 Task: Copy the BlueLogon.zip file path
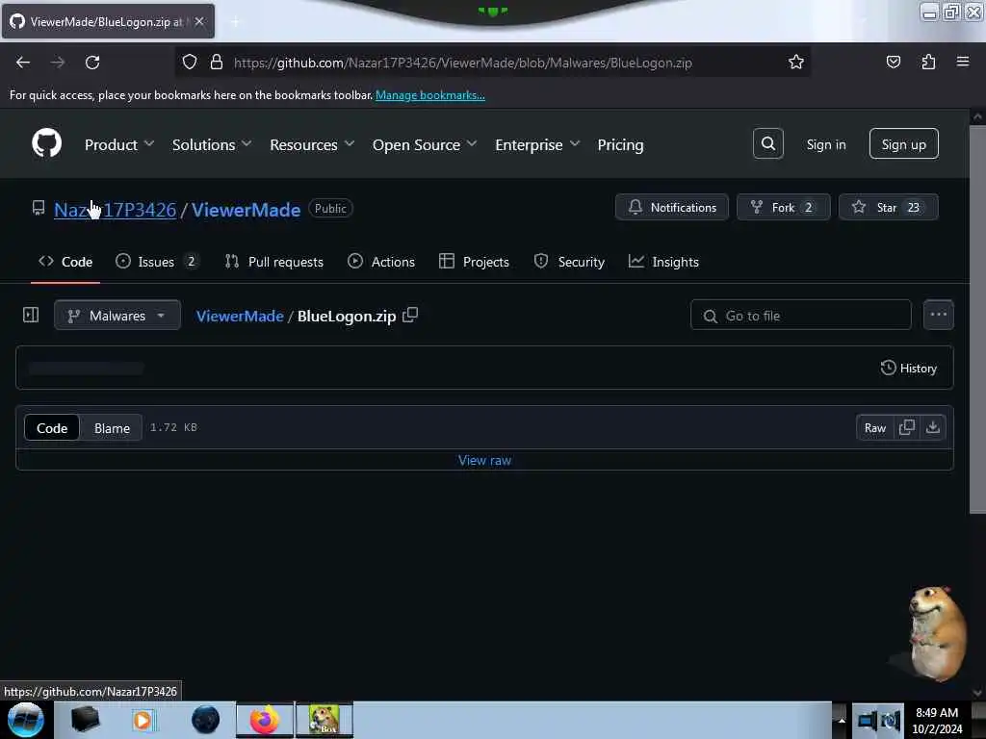tap(410, 315)
